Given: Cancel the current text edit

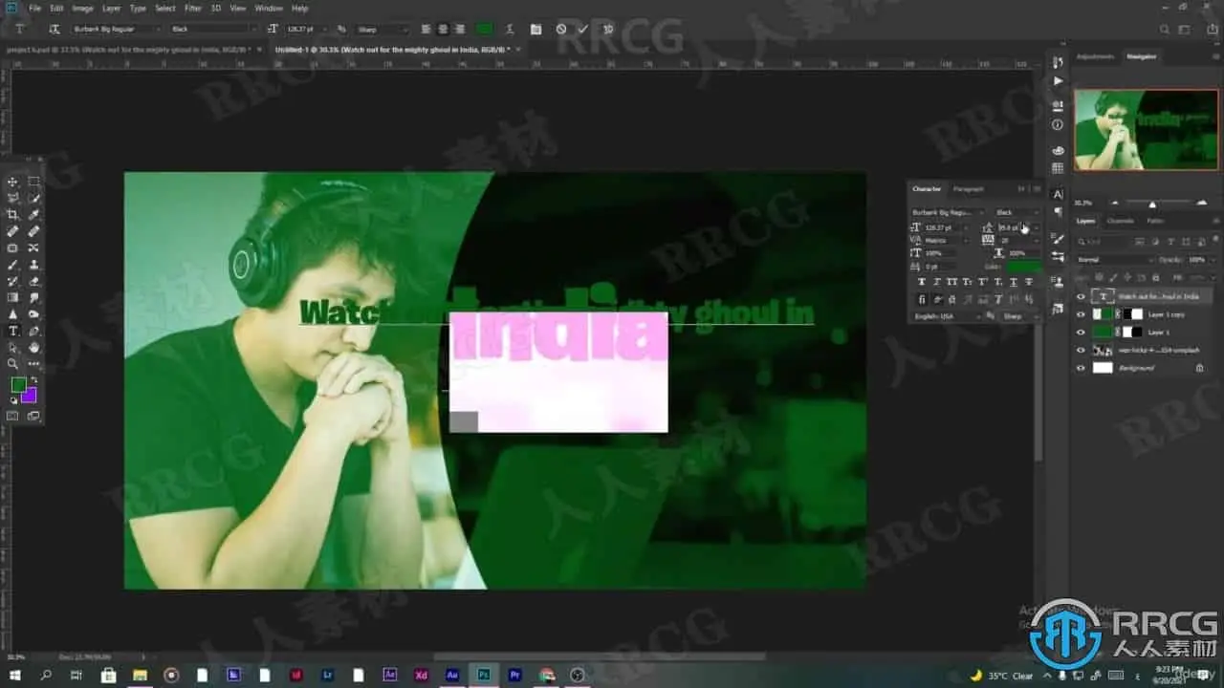Looking at the screenshot, I should pos(561,30).
